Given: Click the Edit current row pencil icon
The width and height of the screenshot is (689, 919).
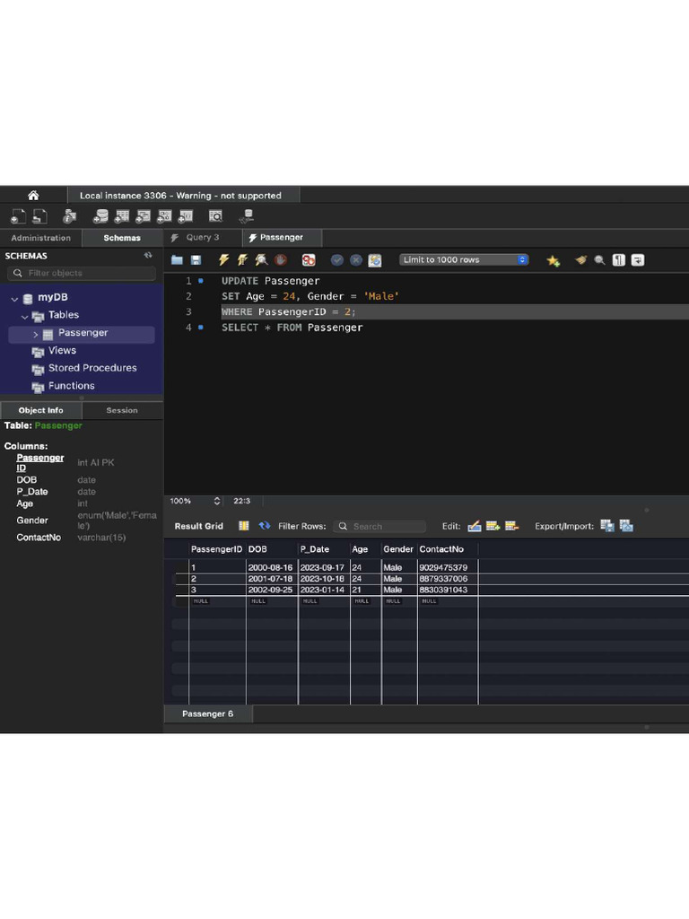Looking at the screenshot, I should (475, 526).
